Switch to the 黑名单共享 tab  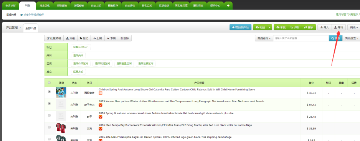181,5
